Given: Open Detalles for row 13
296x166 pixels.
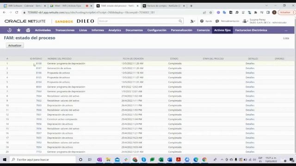Looking at the screenshot, I should point(250,119).
